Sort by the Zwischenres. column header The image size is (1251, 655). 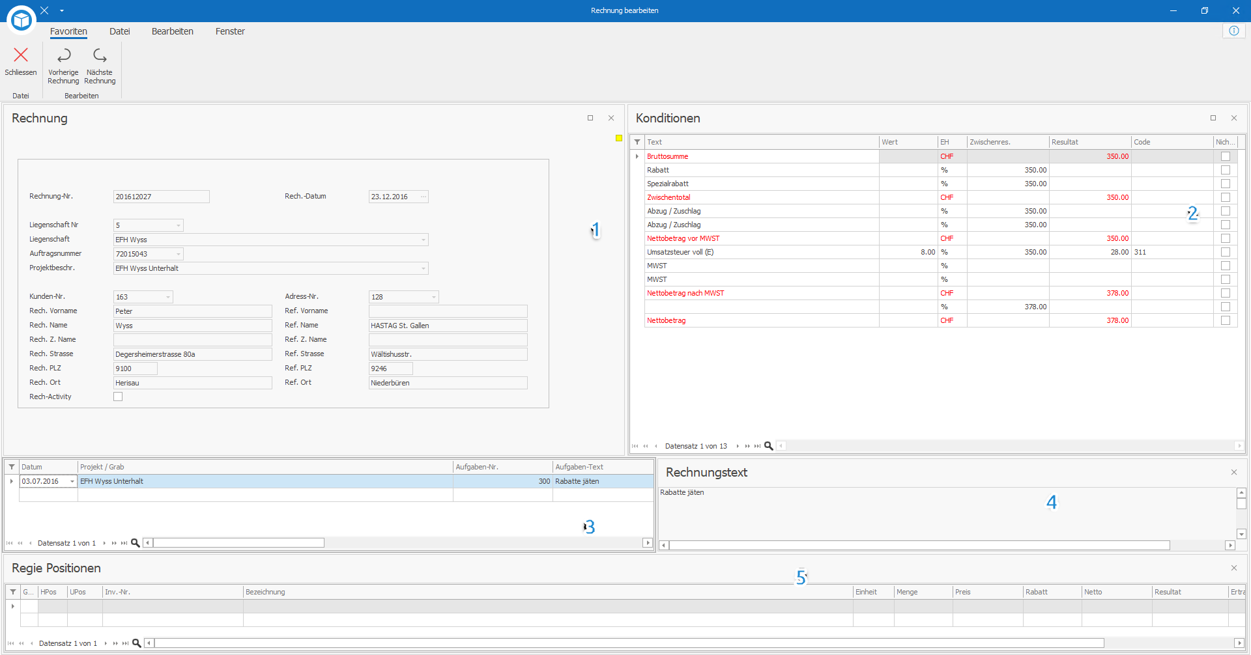tap(1008, 142)
